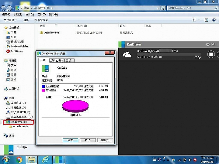Image resolution: width=219 pixels, height=164 pixels.
Task: Open the Help question mark icon in Explorer toolbar
Action: click(214, 20)
